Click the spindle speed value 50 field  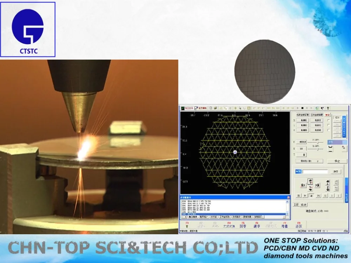(301, 149)
